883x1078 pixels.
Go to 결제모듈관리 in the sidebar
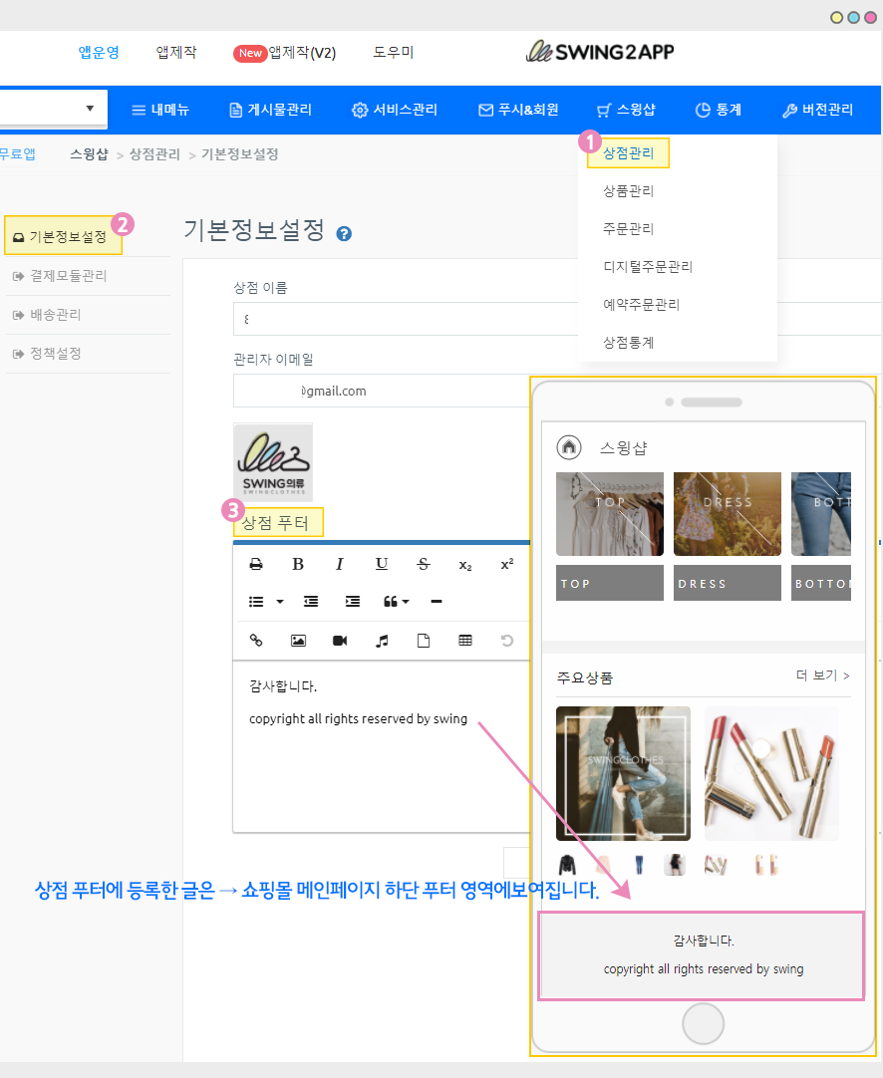(68, 276)
